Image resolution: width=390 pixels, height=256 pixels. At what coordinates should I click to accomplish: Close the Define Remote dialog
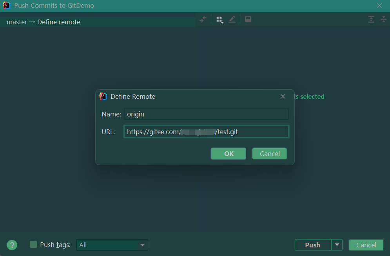pyautogui.click(x=283, y=96)
